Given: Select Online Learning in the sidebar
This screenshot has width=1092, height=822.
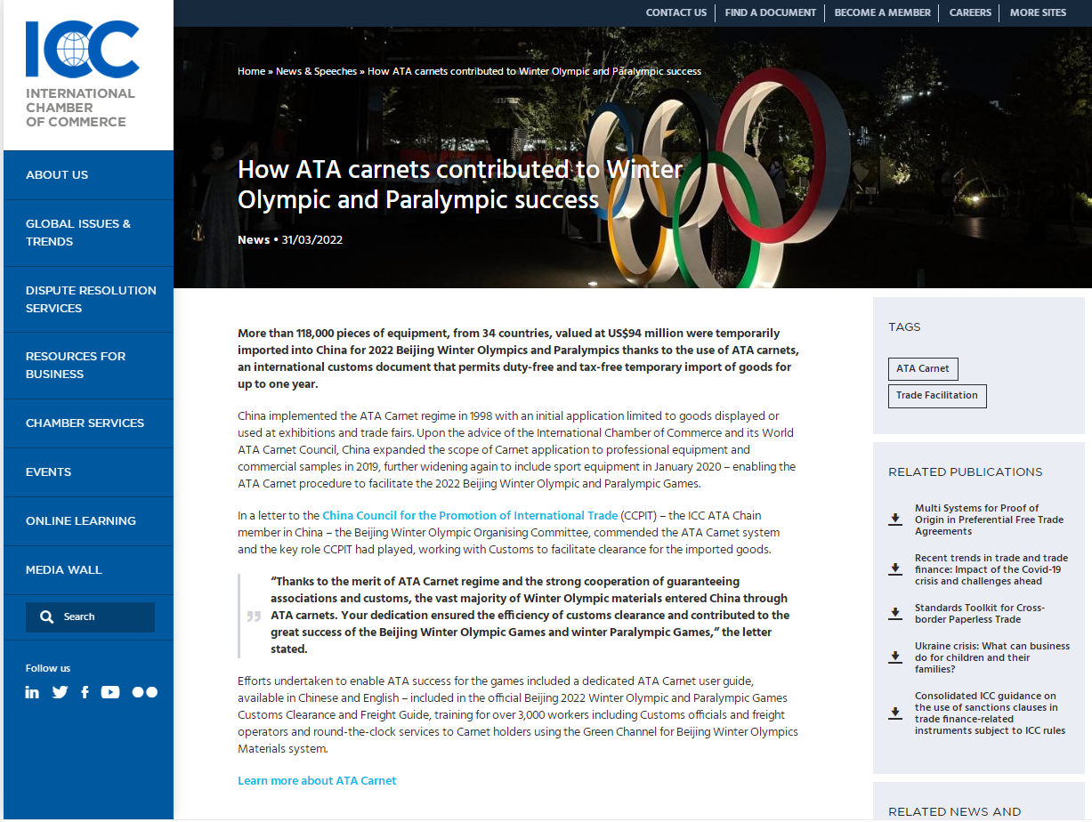Looking at the screenshot, I should coord(81,520).
